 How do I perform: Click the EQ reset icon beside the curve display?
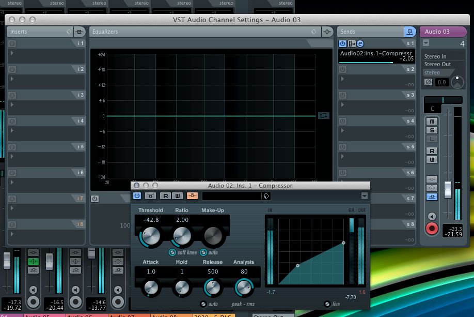pos(323,115)
